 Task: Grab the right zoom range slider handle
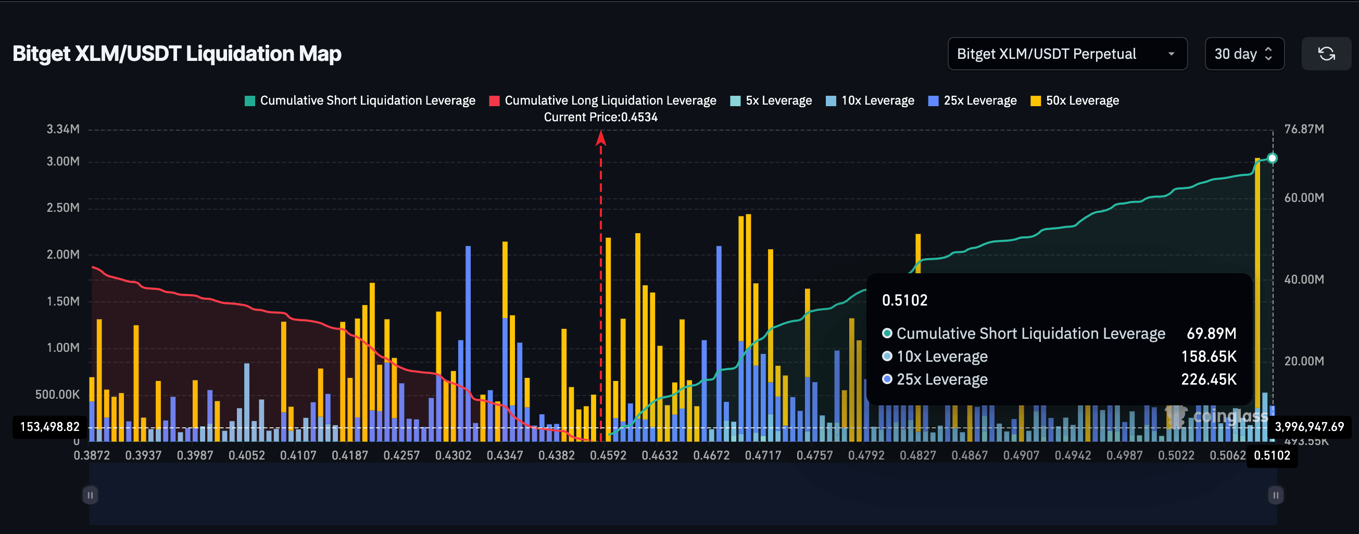coord(1276,495)
